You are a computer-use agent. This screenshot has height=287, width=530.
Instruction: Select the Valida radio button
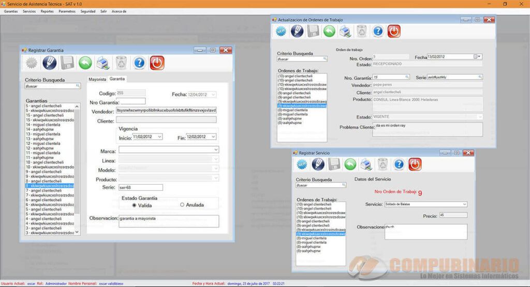(134, 205)
